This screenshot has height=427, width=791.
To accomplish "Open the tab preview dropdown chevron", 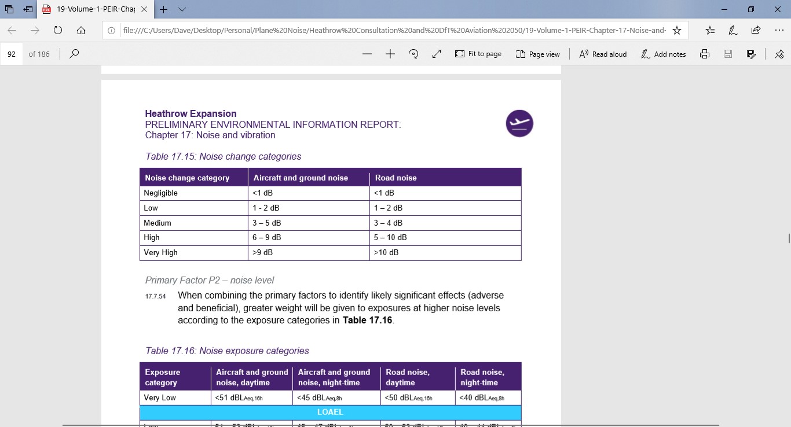I will 182,9.
